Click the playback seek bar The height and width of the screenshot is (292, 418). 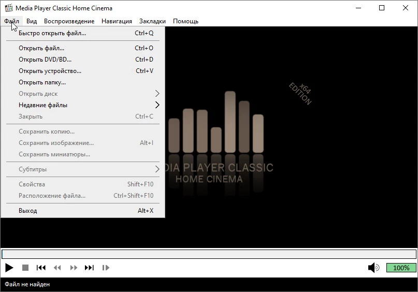pyautogui.click(x=209, y=254)
